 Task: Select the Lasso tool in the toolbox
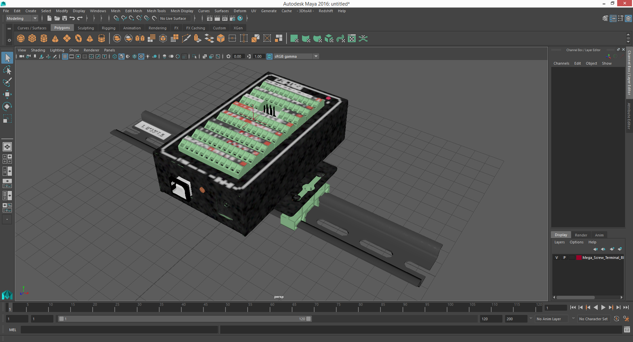point(7,70)
